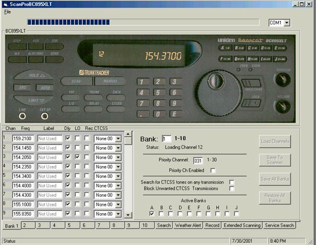This screenshot has height=245, width=316.
Task: Click the TRUNK scanner key
Action: 93,97
